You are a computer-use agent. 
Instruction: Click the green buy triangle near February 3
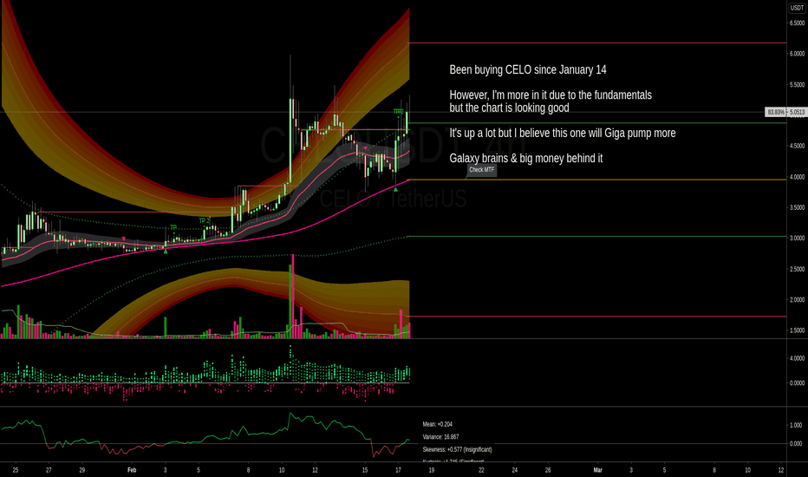(166, 252)
